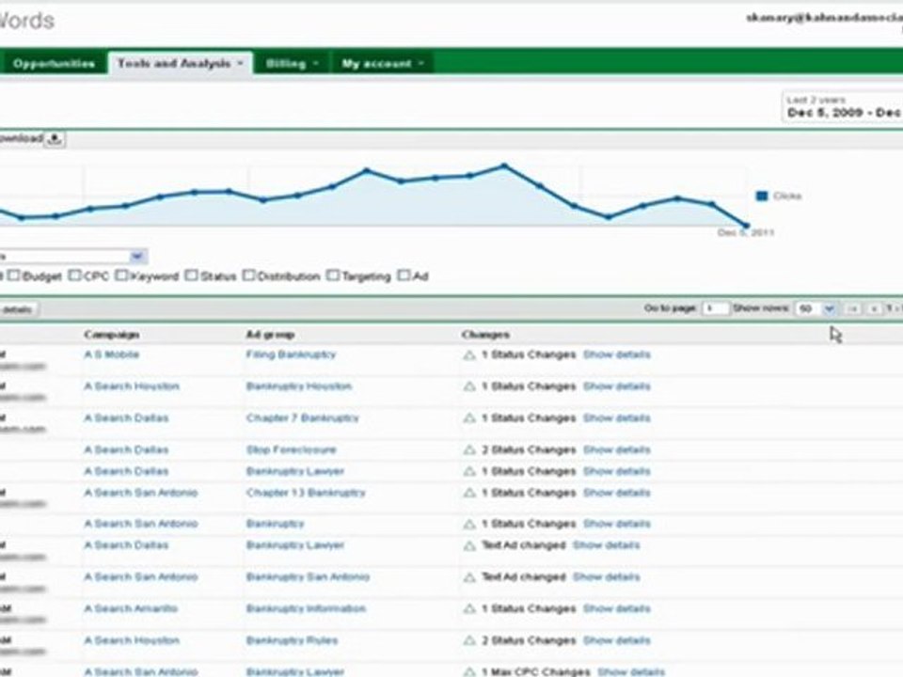The height and width of the screenshot is (677, 903).
Task: Click warning triangle in Filing Bankruptcy row
Action: [x=469, y=355]
